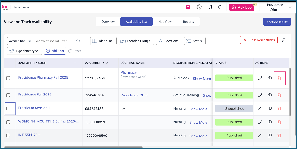Screen dimensions: 297x149
Task: Select the Practicum Session 1 row checkbox
Action: tap(8, 109)
